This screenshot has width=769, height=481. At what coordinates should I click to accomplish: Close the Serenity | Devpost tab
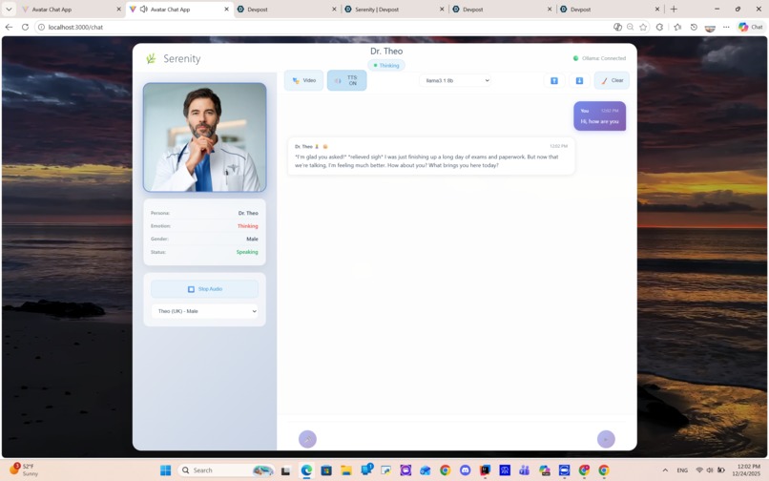442,9
